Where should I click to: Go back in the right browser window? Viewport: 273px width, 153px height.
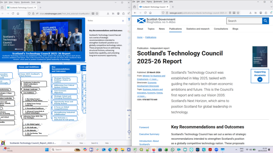[135, 13]
